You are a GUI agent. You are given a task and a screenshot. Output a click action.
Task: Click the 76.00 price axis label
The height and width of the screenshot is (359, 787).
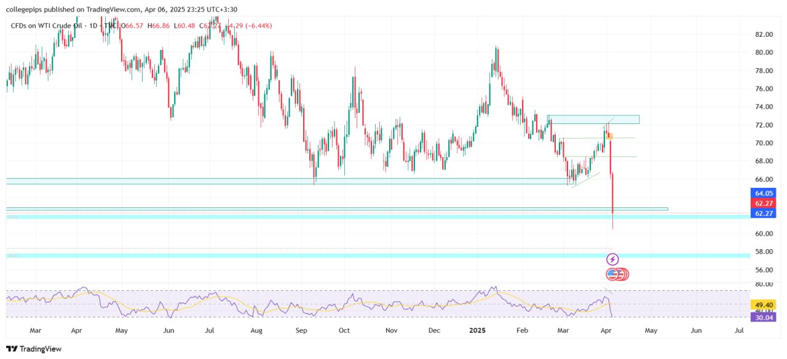[x=765, y=89]
